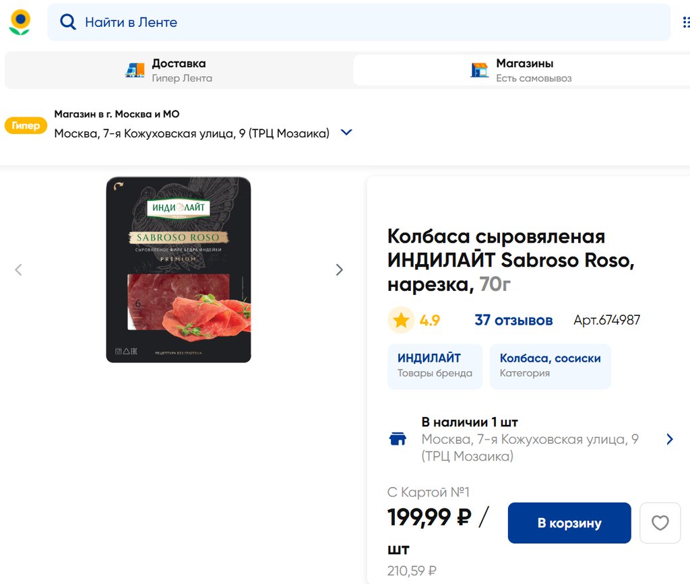Open ИНДИЛАЙТ brand products chip
The image size is (690, 584).
point(435,366)
